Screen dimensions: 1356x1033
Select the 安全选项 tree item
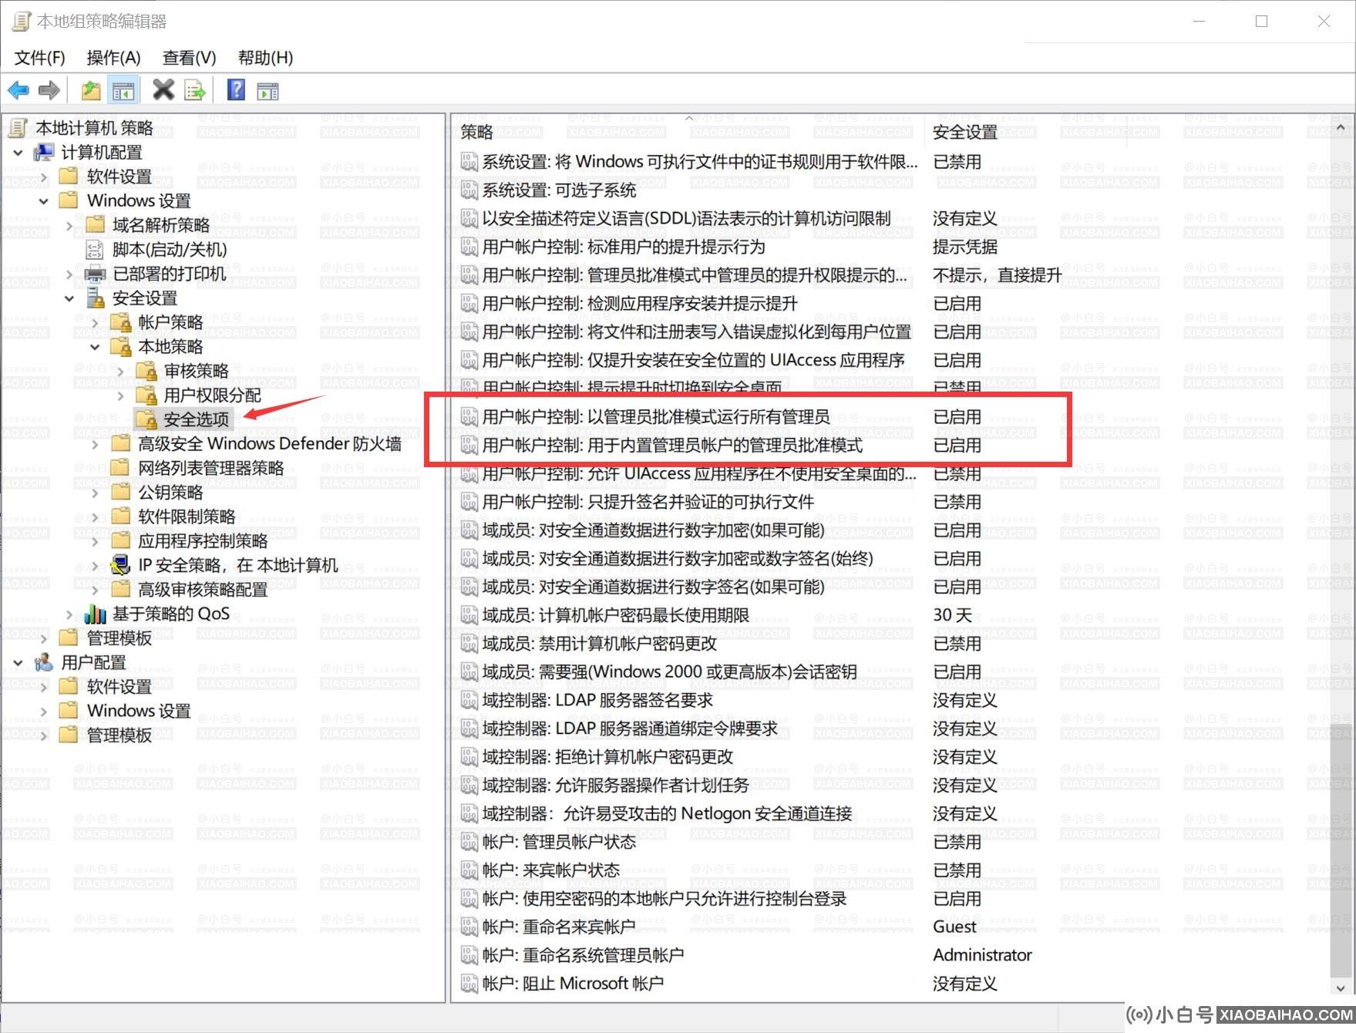tap(197, 419)
